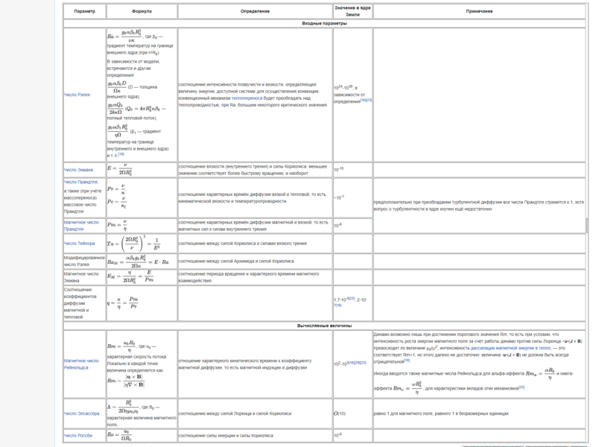Click «соотношение силы инерции и силы Кориолиса»

point(226,436)
